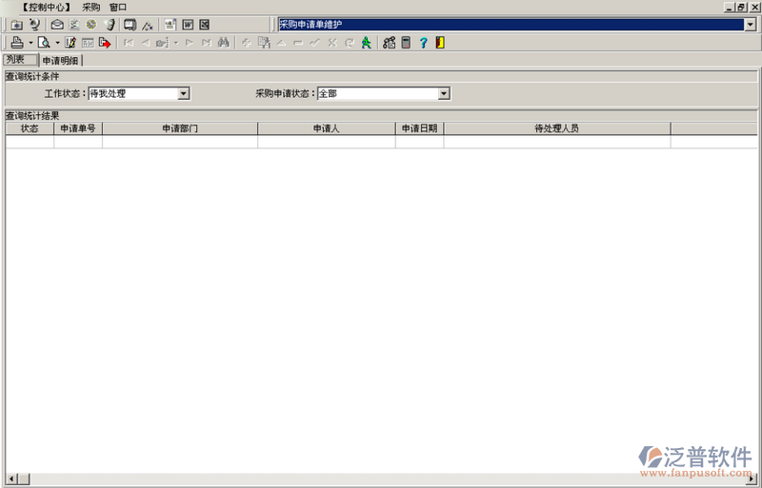Open the print dropdown arrow
Screen dimensions: 762x488
(x=30, y=43)
